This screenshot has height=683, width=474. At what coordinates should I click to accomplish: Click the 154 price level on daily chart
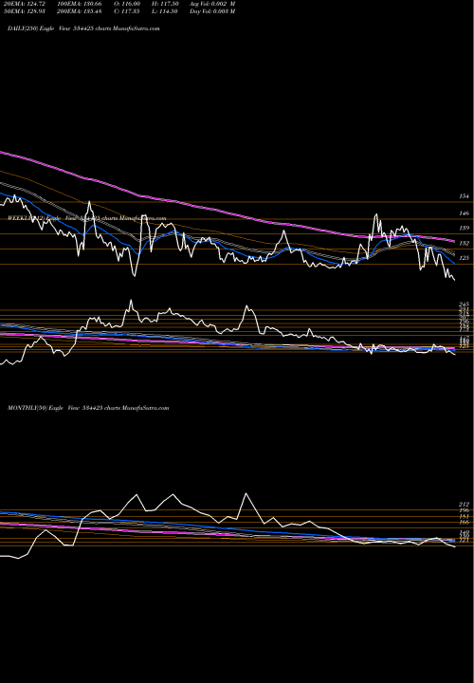click(464, 196)
